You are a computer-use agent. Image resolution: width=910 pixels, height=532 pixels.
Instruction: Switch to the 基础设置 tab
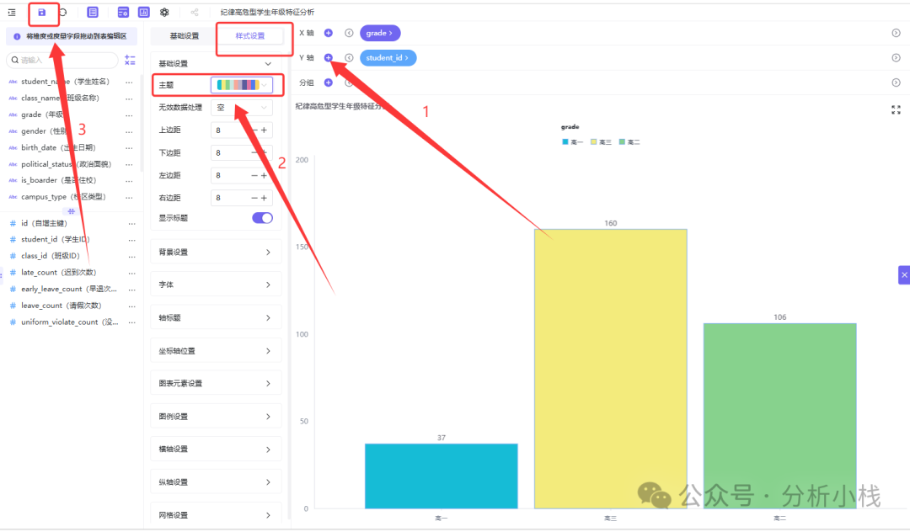[x=184, y=36]
